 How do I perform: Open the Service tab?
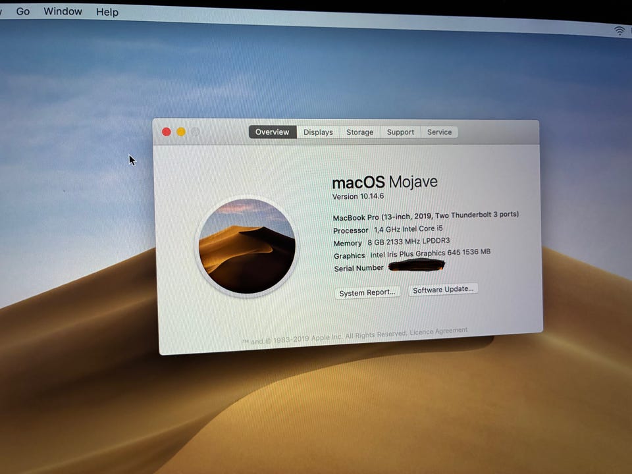439,132
